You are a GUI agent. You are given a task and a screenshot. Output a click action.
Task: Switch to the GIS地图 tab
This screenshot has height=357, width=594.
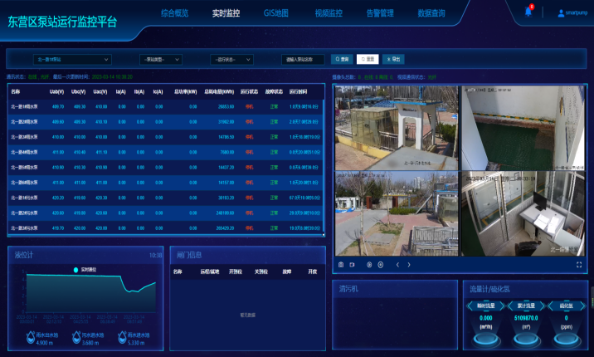[x=275, y=13]
